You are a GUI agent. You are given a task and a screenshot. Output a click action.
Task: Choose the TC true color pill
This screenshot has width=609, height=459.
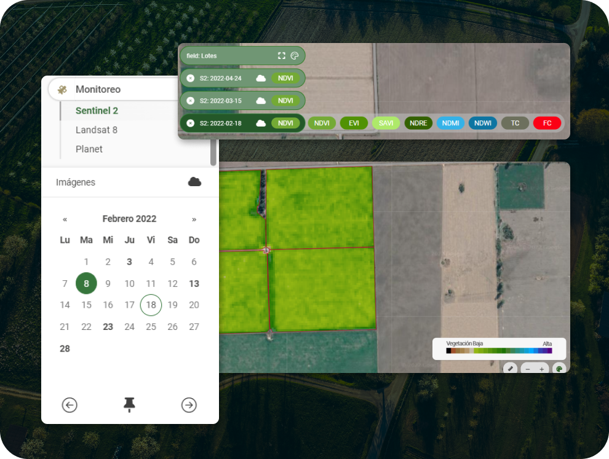pyautogui.click(x=515, y=124)
